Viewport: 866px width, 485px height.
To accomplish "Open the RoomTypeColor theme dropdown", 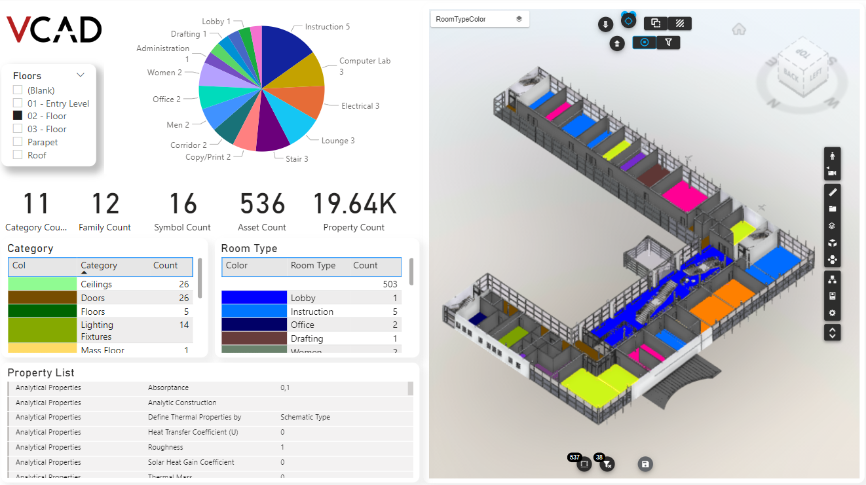I will [x=480, y=19].
